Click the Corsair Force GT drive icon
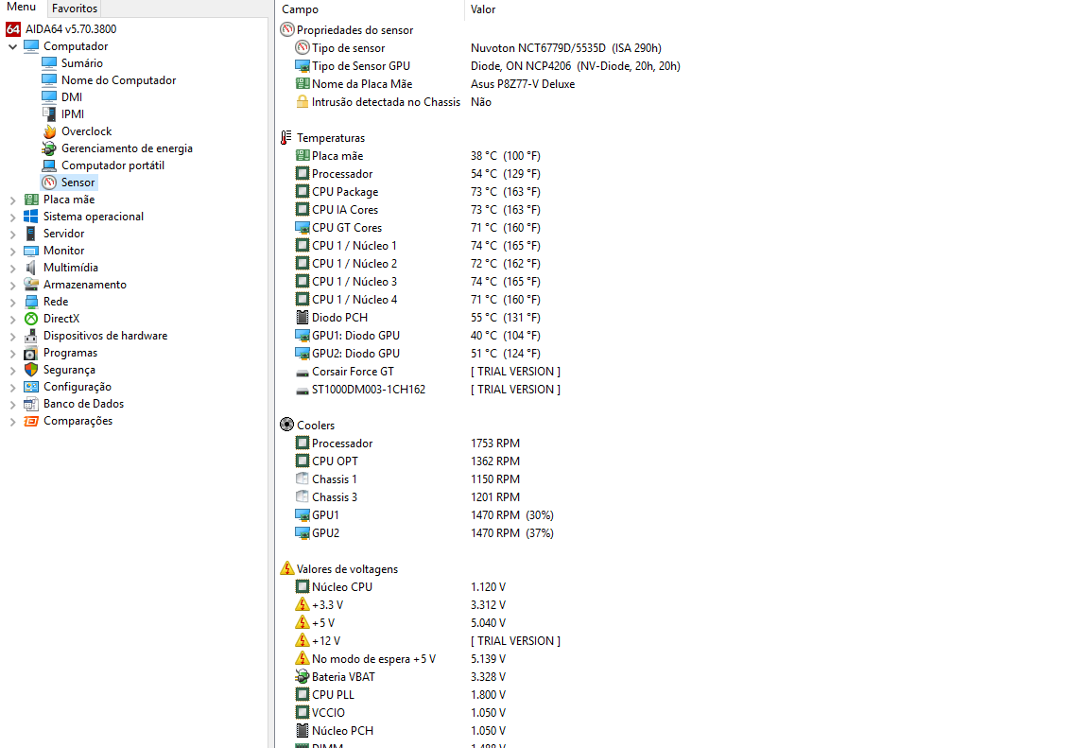The height and width of the screenshot is (748, 1089). tap(302, 373)
